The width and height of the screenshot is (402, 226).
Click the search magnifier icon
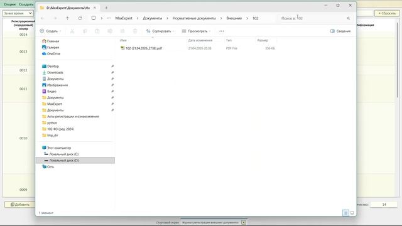pyautogui.click(x=348, y=18)
